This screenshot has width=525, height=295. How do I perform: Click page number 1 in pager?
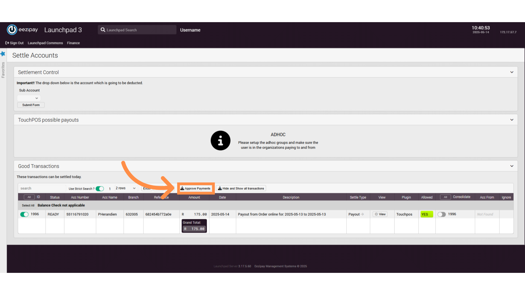pos(110,189)
